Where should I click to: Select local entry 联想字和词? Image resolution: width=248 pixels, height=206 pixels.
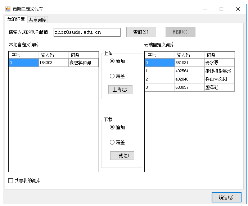point(80,63)
